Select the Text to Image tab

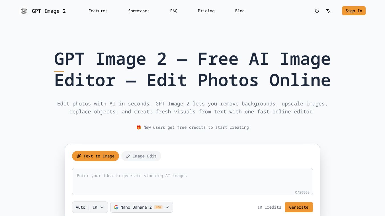coord(95,156)
